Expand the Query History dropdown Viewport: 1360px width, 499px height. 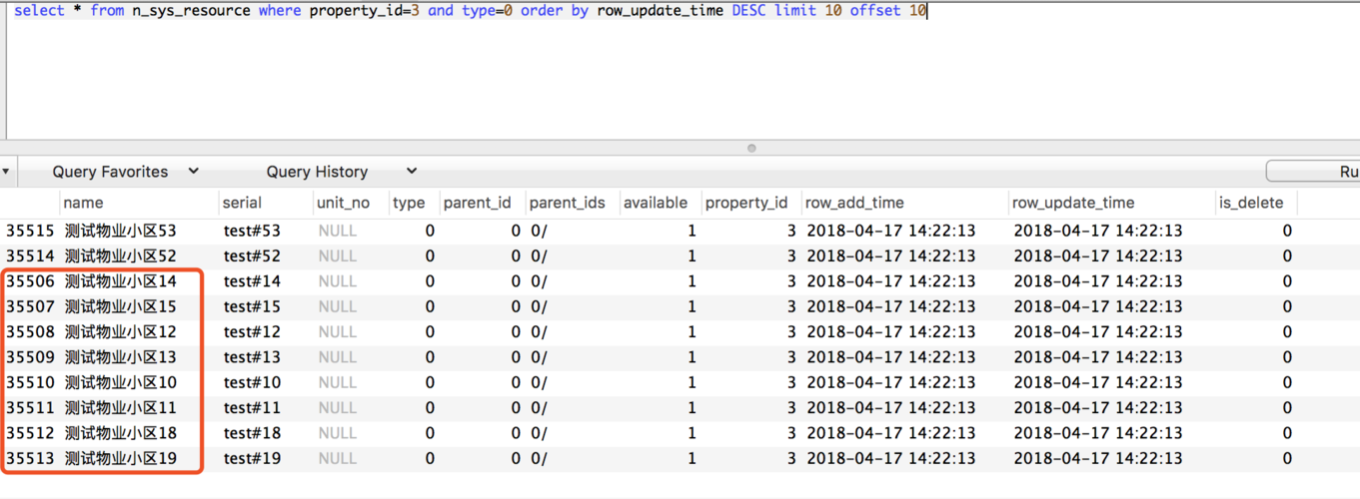coord(340,172)
